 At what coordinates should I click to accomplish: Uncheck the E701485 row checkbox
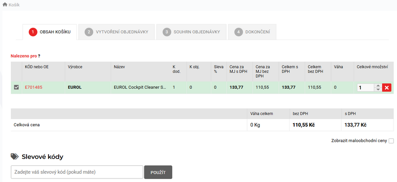17,87
